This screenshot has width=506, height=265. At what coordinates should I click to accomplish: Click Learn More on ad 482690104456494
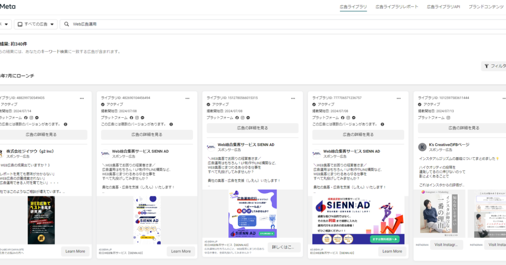(181, 251)
